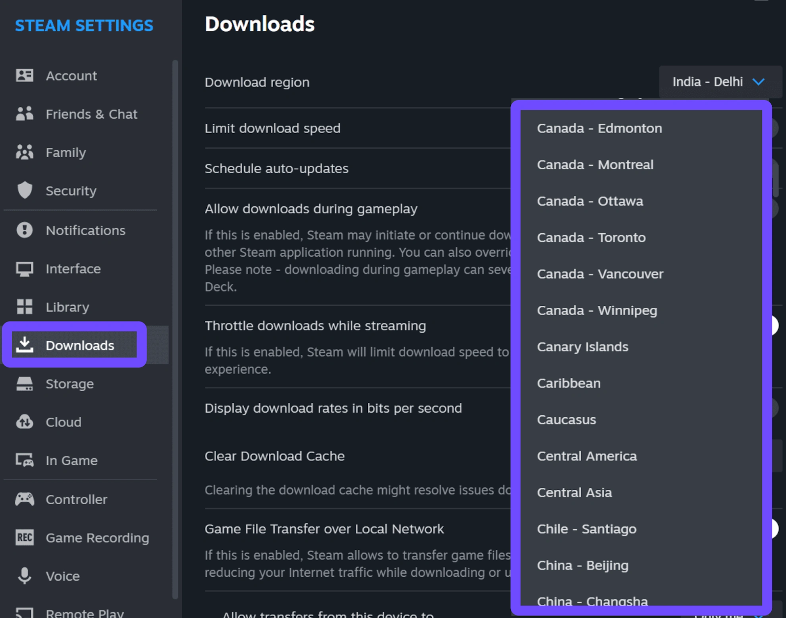Open the Account settings icon
This screenshot has height=618, width=786.
point(25,76)
